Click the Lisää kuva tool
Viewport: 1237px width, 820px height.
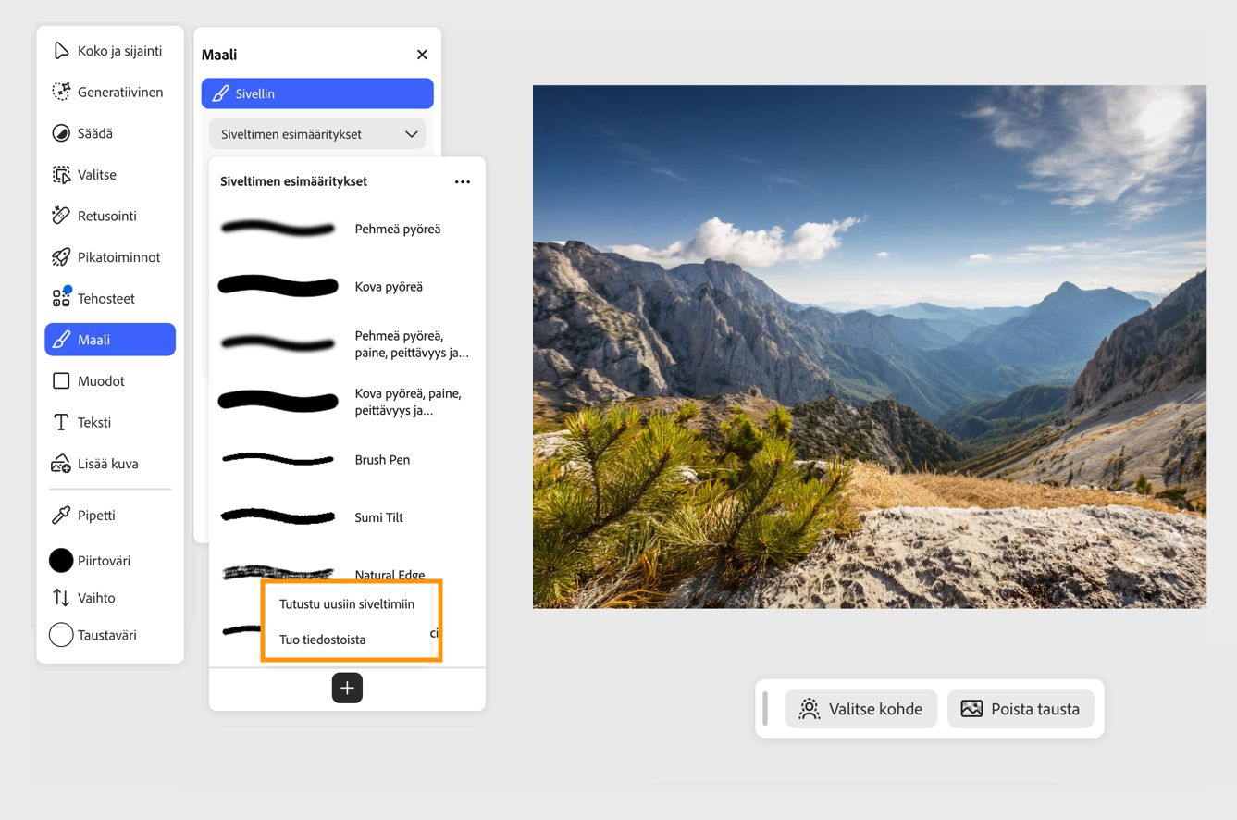tap(109, 464)
